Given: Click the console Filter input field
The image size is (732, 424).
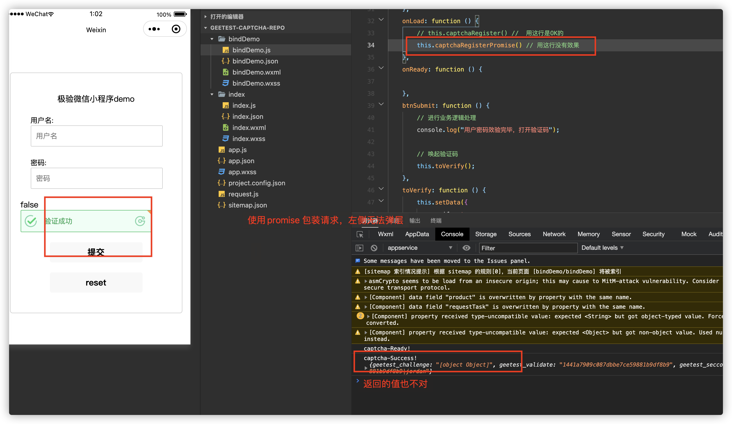Looking at the screenshot, I should point(527,248).
